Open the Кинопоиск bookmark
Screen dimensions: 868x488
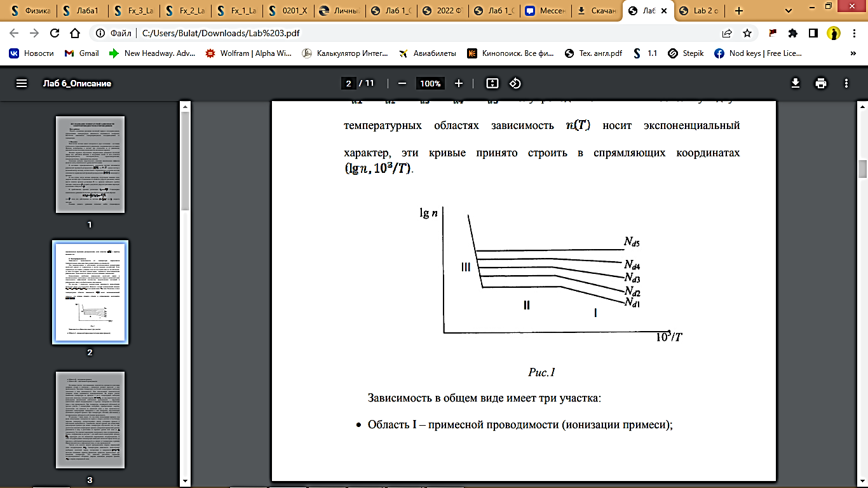coord(512,53)
